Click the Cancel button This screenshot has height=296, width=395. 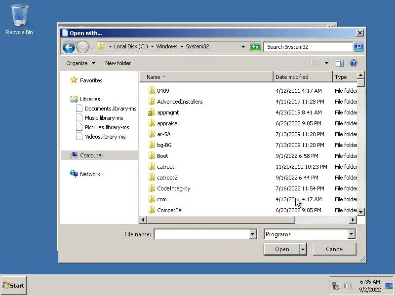[335, 249]
